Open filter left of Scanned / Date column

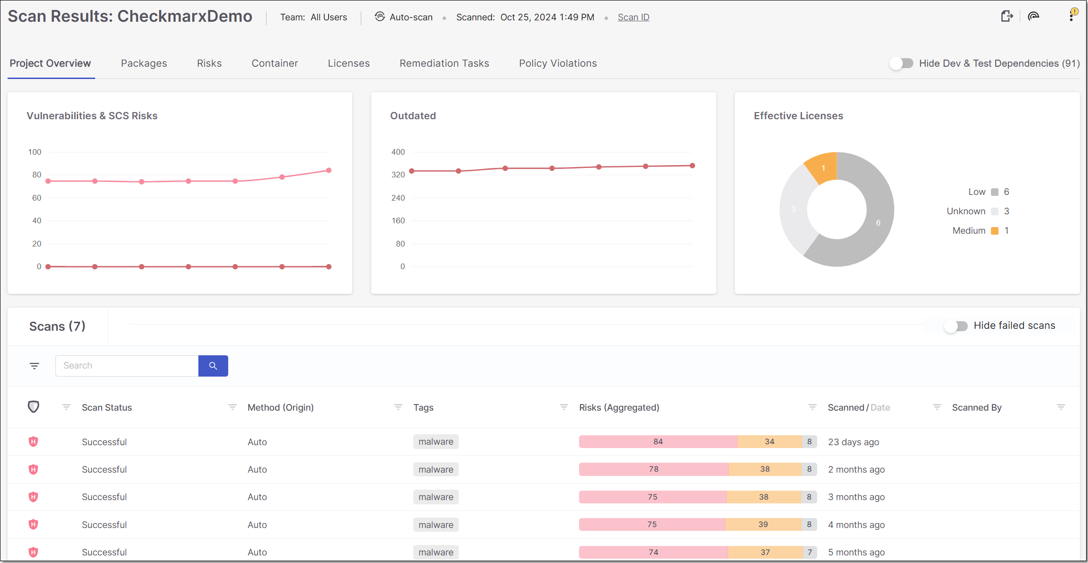coord(812,407)
